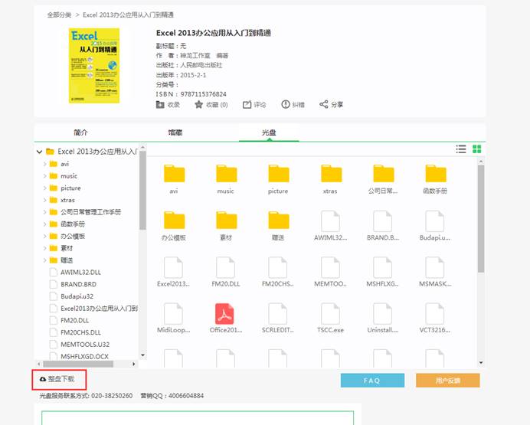Select the AWIML32... file icon

point(330,221)
